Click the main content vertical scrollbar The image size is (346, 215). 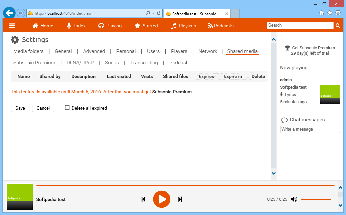[x=274, y=106]
